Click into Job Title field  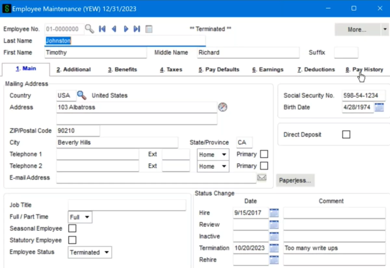(x=127, y=205)
